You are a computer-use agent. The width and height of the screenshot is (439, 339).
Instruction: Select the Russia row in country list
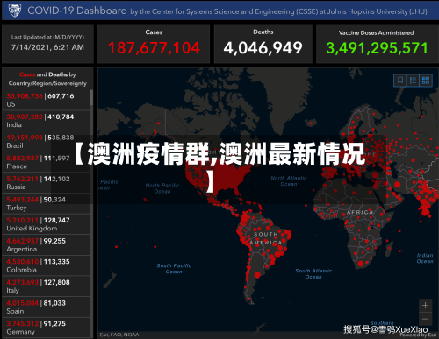(47, 183)
